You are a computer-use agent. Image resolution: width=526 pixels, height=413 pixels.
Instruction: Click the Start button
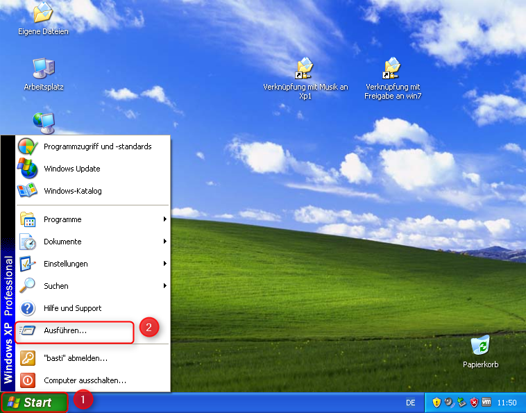coord(33,403)
